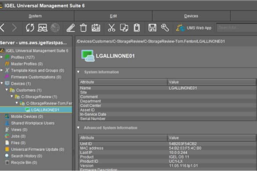The image size is (257, 171).
Task: Click the scissors cut icon
Action: (x=112, y=28)
